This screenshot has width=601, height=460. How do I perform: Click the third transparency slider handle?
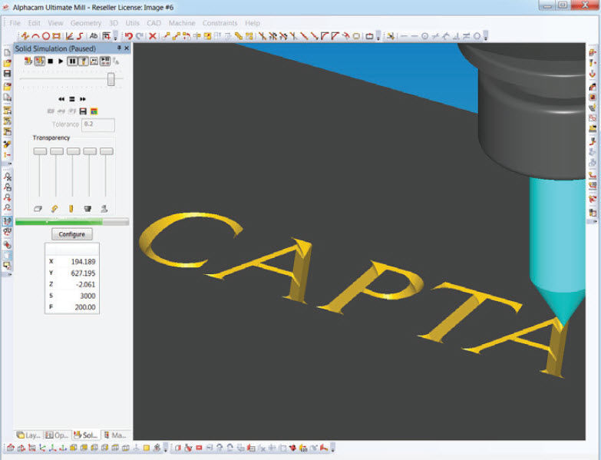point(73,151)
